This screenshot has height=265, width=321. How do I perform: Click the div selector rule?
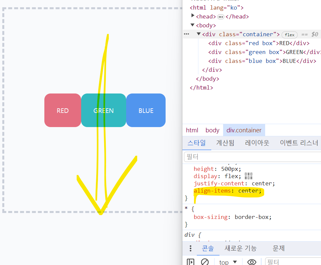click(x=189, y=235)
